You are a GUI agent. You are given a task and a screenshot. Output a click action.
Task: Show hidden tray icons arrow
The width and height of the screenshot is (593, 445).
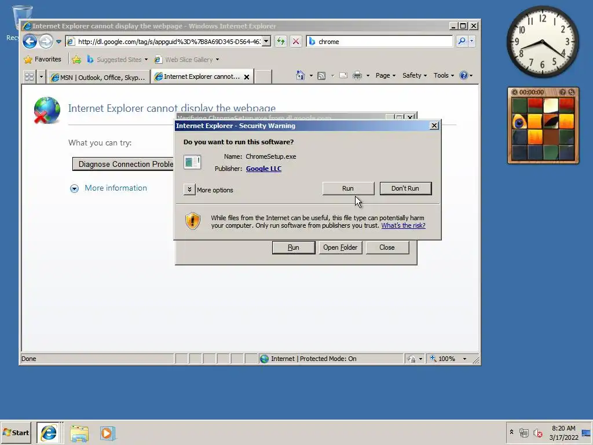pyautogui.click(x=512, y=432)
